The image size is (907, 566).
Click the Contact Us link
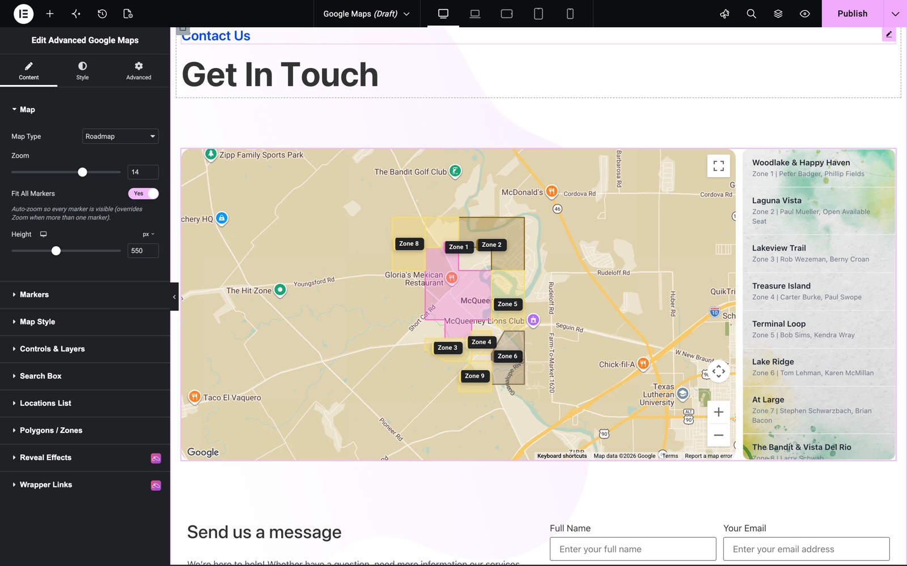pyautogui.click(x=216, y=36)
